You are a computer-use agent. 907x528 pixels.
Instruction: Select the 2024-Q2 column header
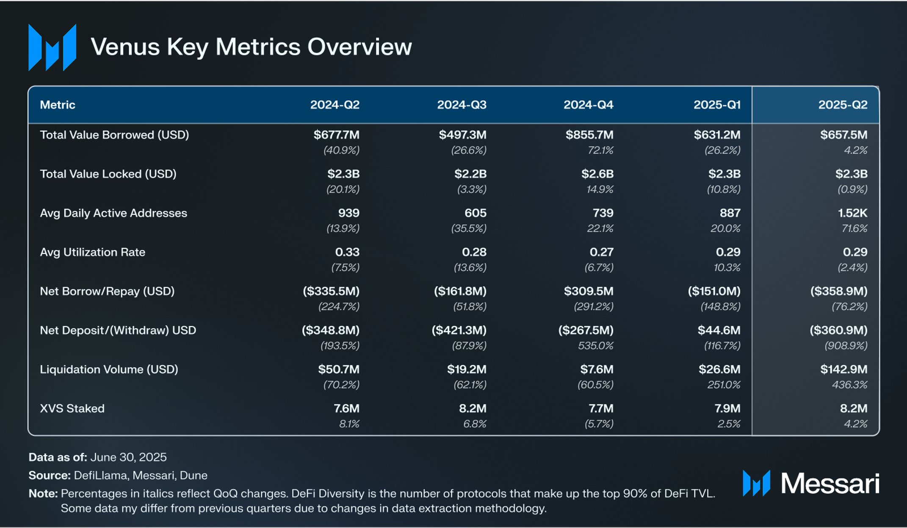[x=335, y=105]
